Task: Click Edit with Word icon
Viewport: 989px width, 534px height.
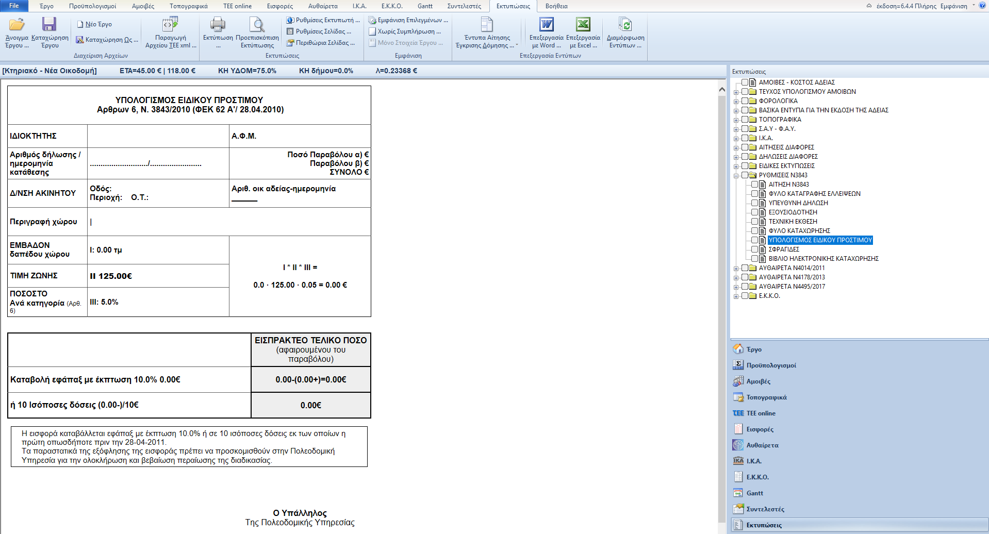Action: click(x=546, y=24)
